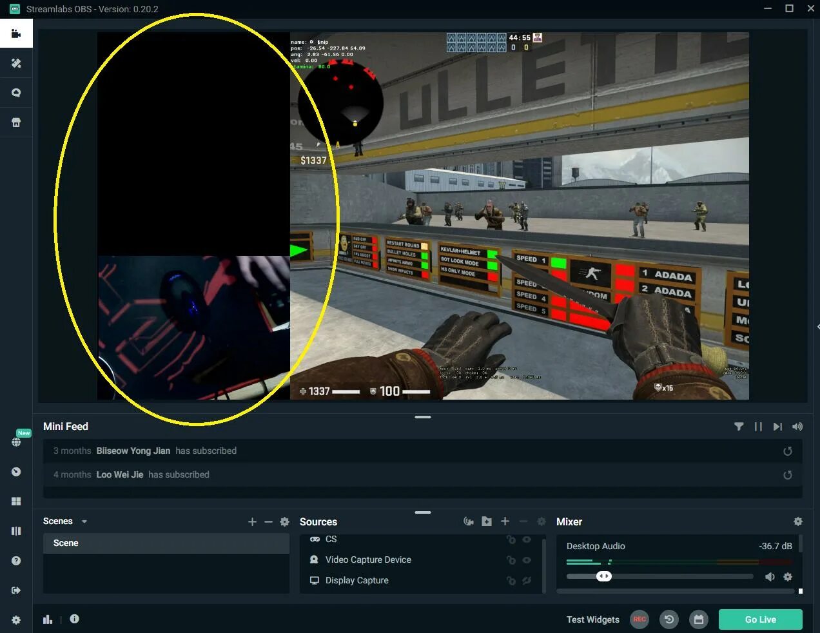
Task: Skip the current alert in Mini Feed
Action: coord(777,427)
